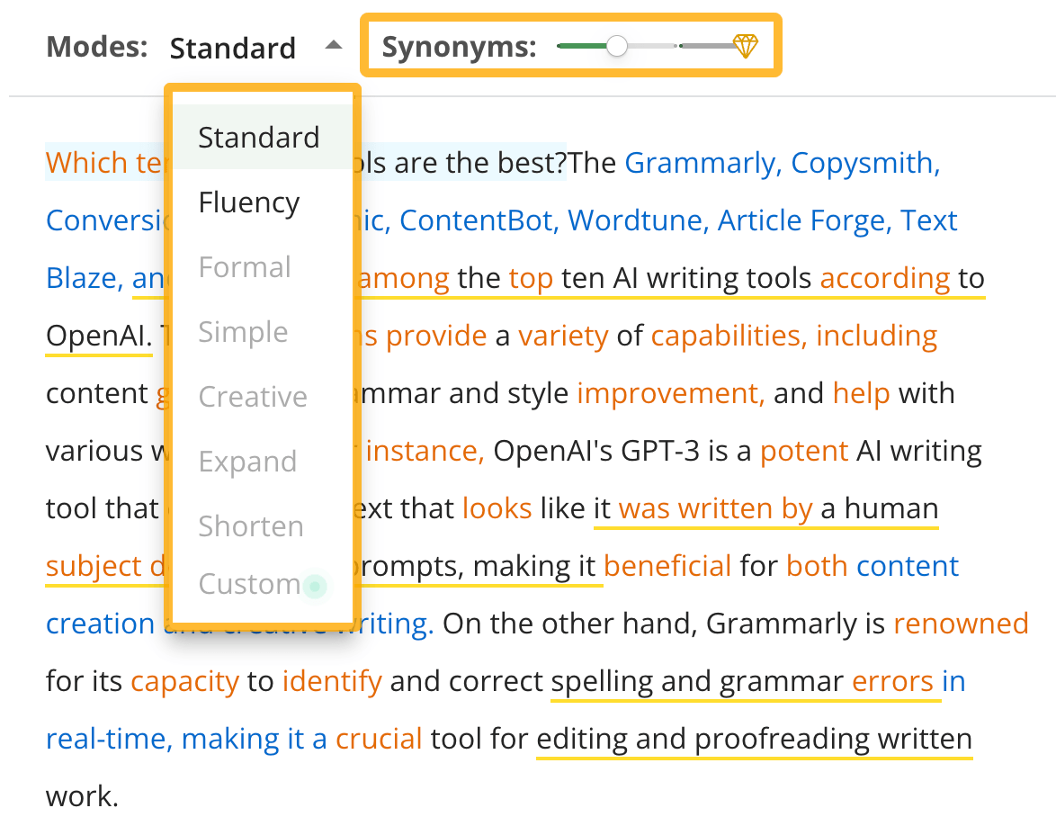Click the orange word "capabilities,"

(x=729, y=336)
